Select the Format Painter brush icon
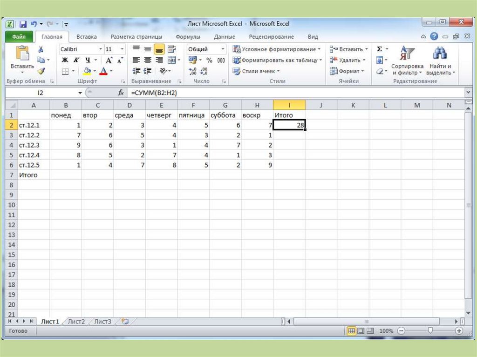The width and height of the screenshot is (477, 357). click(x=41, y=71)
